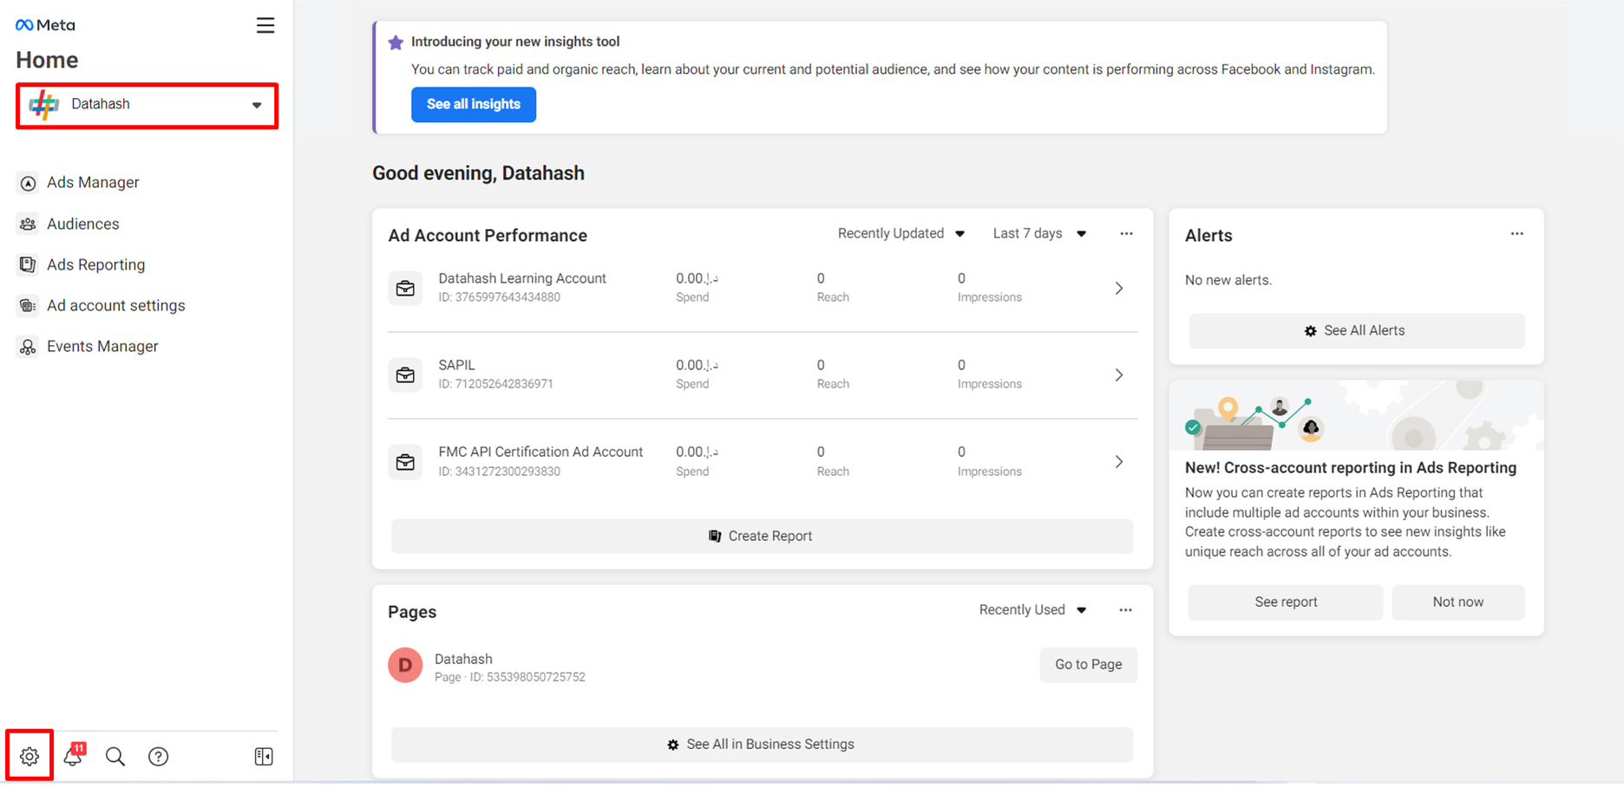The height and width of the screenshot is (788, 1624).
Task: Open the help question mark icon
Action: (x=158, y=756)
